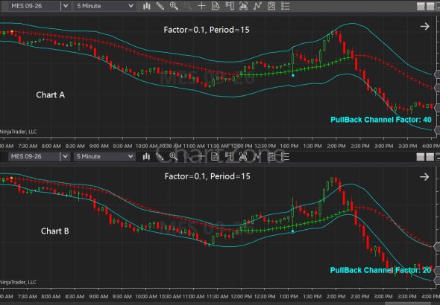Image resolution: width=440 pixels, height=305 pixels.
Task: Open the bar type selector in Chart A toolbar
Action: 146,6
